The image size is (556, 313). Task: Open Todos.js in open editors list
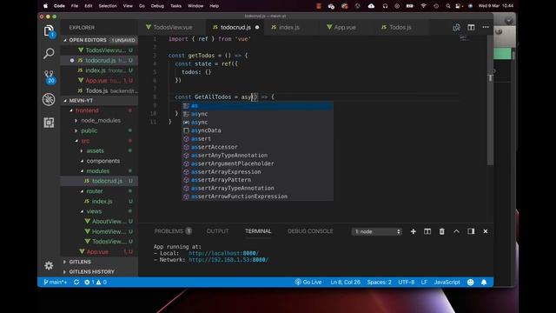[x=99, y=90]
